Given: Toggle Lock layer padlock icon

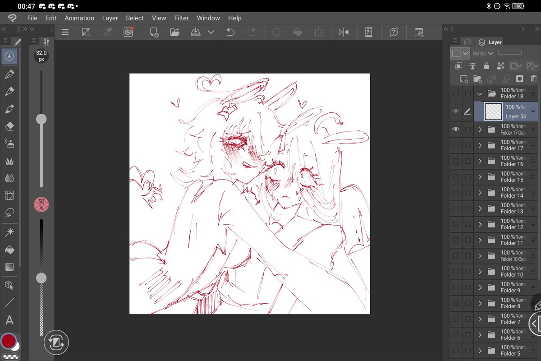Looking at the screenshot, I should coord(486,66).
